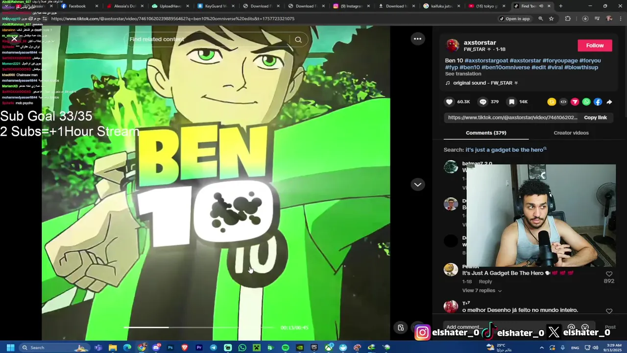Viewport: 627px width, 353px height.
Task: Open Premiere Pro from the taskbar
Action: coord(199,348)
